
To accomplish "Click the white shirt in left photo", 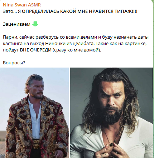I will pyautogui.click(x=35, y=120).
